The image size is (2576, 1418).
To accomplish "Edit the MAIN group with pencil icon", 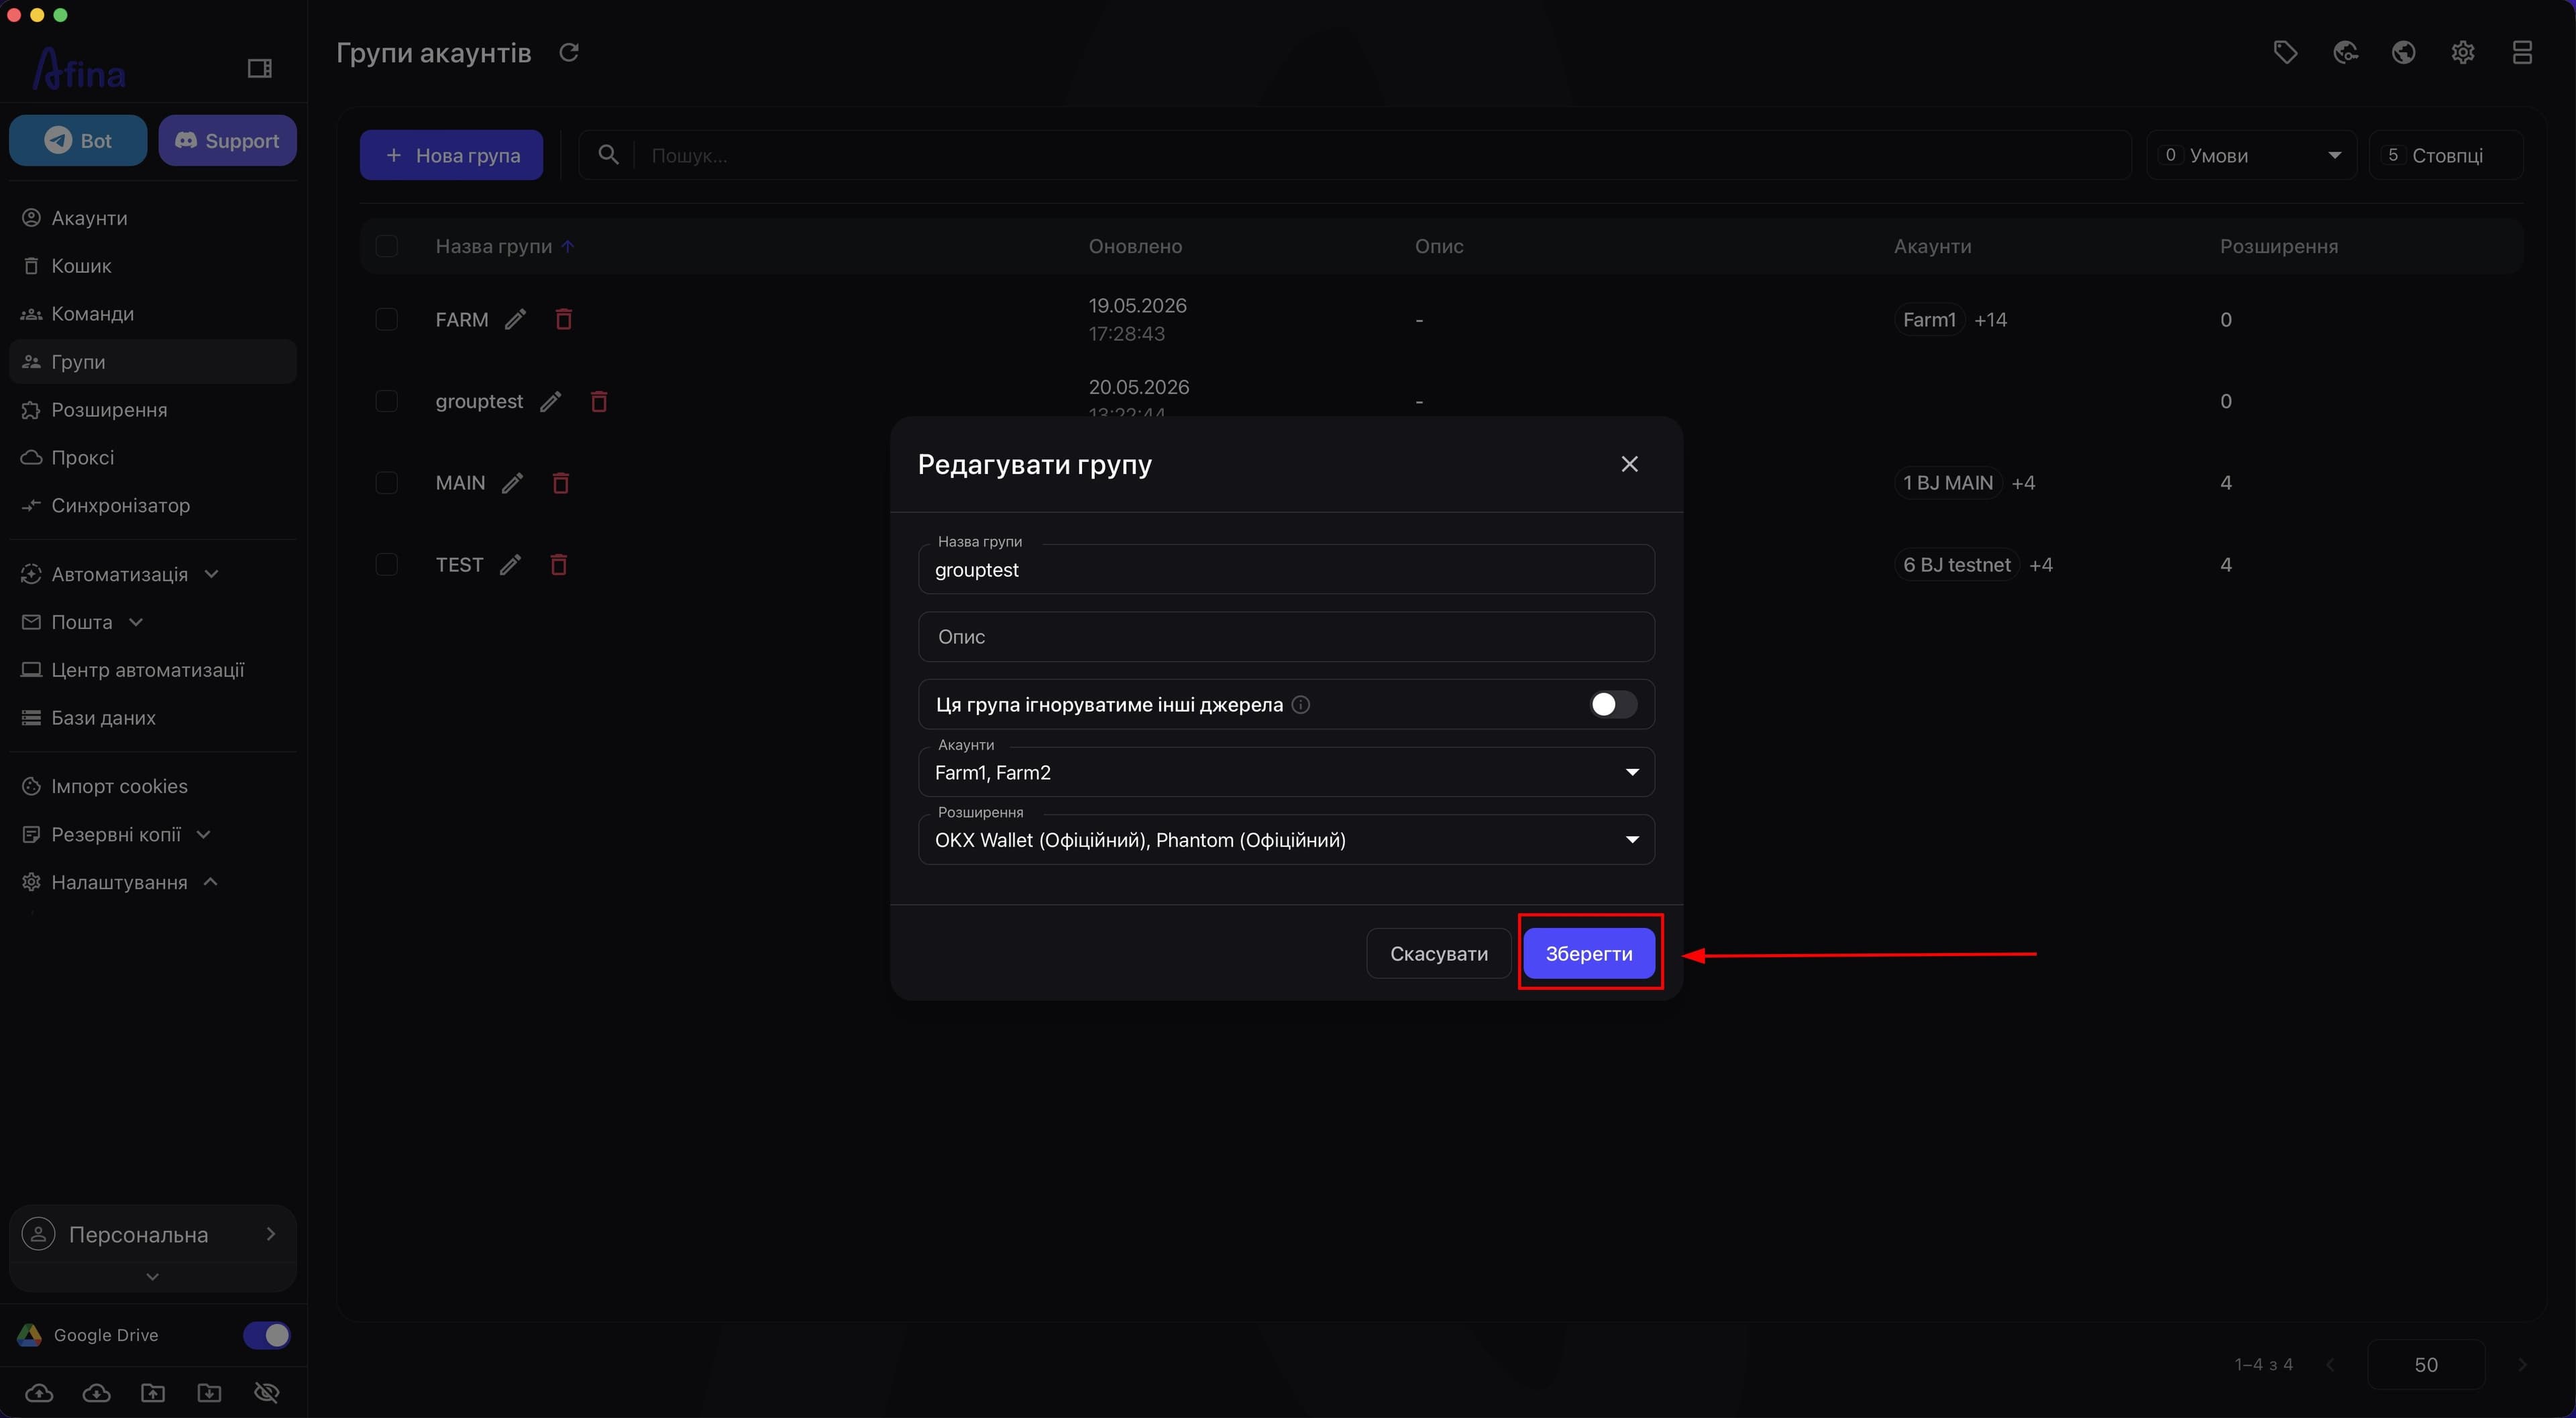I will [512, 483].
